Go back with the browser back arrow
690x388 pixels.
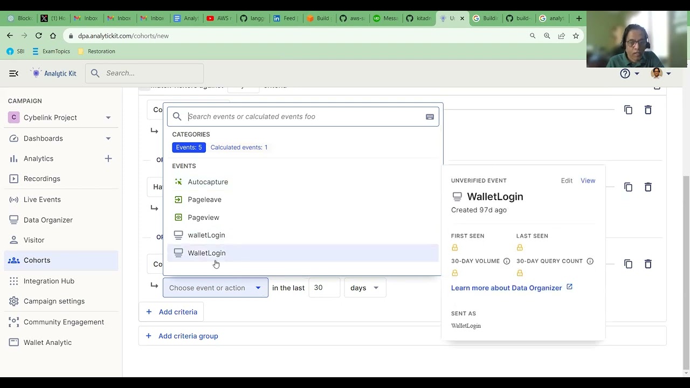click(10, 36)
